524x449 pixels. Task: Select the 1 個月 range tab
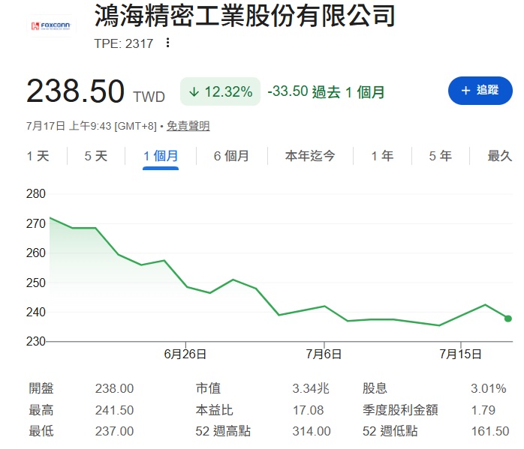(161, 156)
